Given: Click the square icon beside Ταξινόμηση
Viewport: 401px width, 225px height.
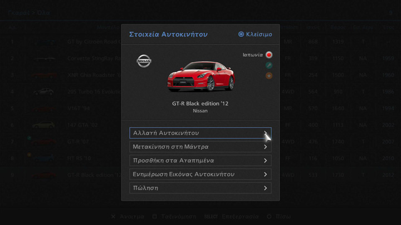Looking at the screenshot, I should pos(154,217).
